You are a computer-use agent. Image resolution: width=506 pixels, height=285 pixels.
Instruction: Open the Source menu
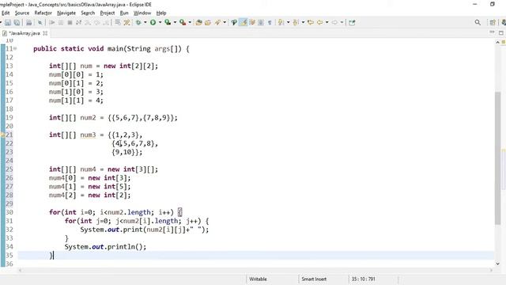pyautogui.click(x=22, y=13)
